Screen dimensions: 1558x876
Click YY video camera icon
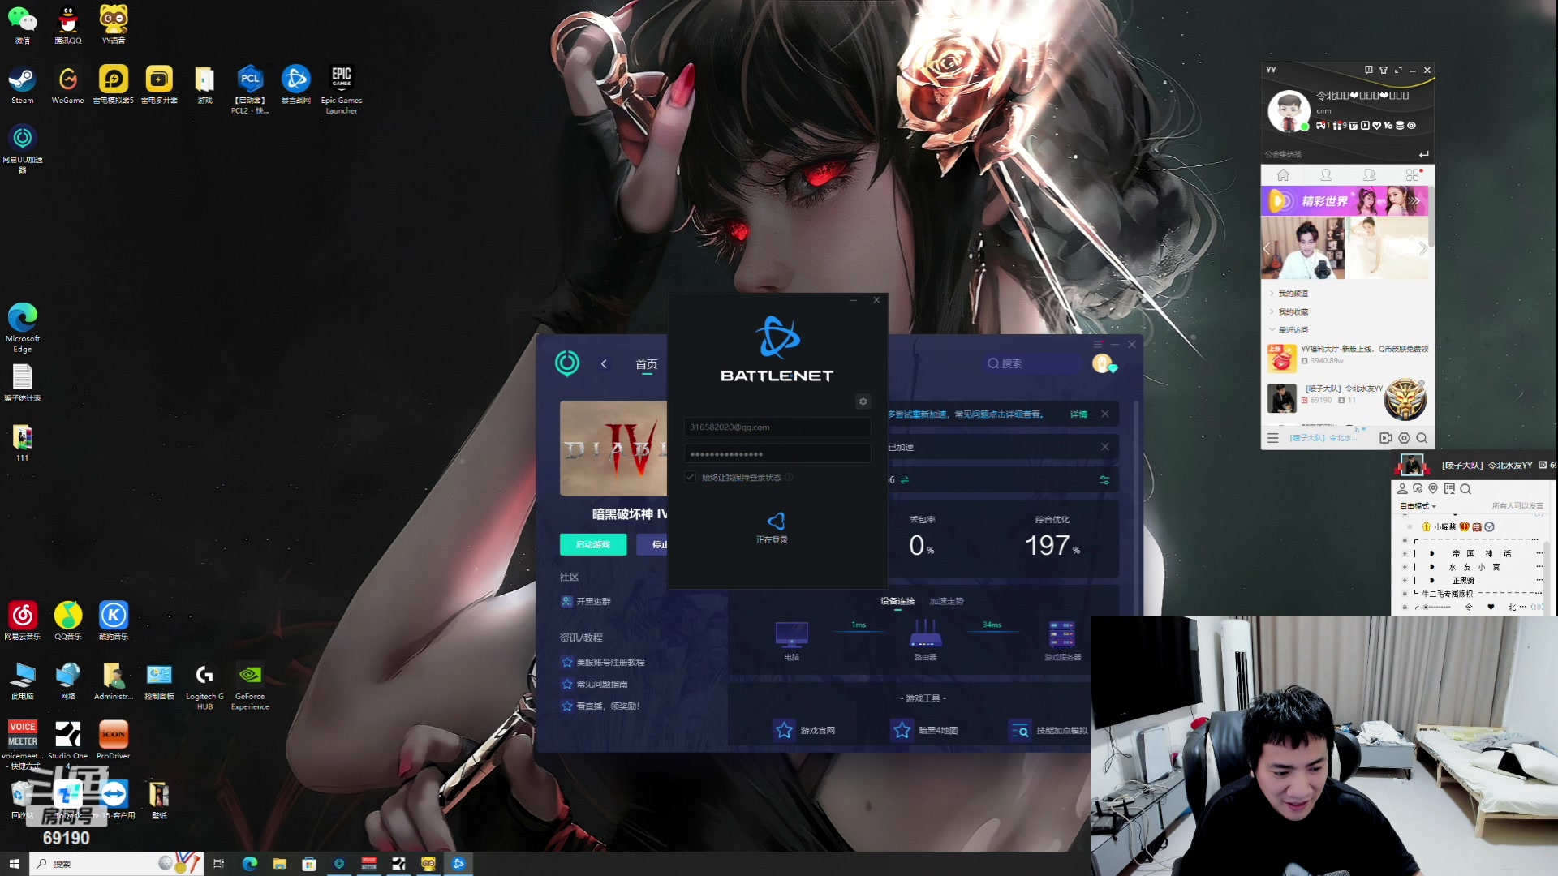(x=1385, y=438)
